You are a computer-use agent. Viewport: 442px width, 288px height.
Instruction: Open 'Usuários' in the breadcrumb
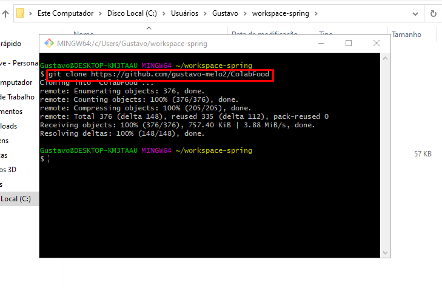[184, 13]
